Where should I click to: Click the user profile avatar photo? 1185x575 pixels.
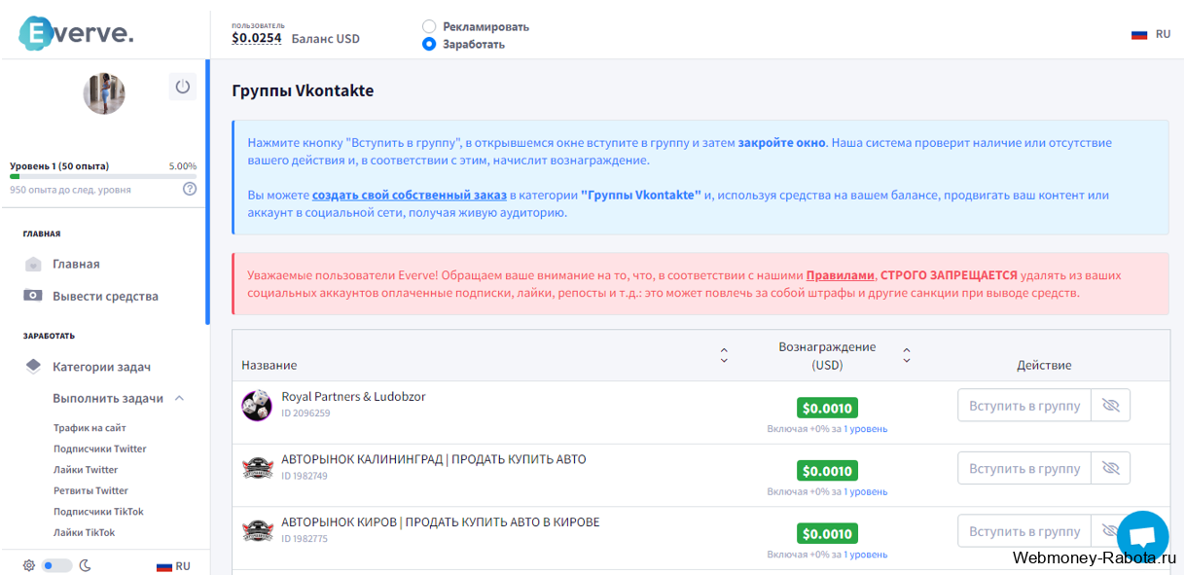point(104,93)
